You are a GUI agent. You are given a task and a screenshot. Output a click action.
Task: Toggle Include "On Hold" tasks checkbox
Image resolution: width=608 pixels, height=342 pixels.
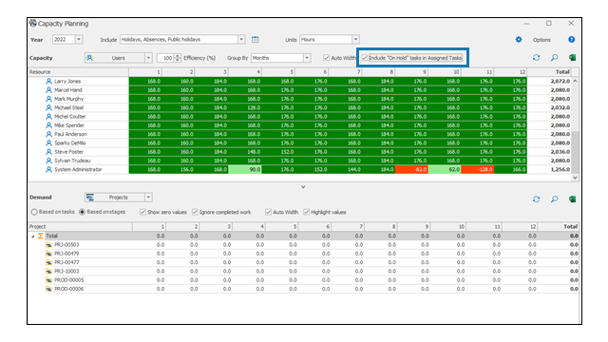pos(365,58)
